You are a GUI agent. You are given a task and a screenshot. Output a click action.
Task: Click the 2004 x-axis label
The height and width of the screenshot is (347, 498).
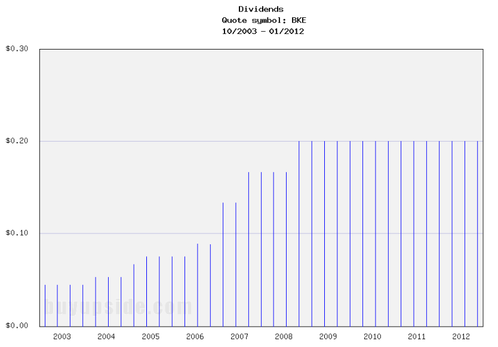(x=106, y=336)
